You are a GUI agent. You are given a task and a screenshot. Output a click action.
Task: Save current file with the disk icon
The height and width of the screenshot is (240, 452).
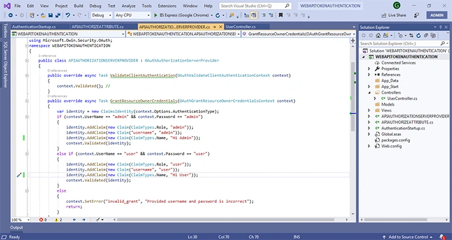click(51, 15)
